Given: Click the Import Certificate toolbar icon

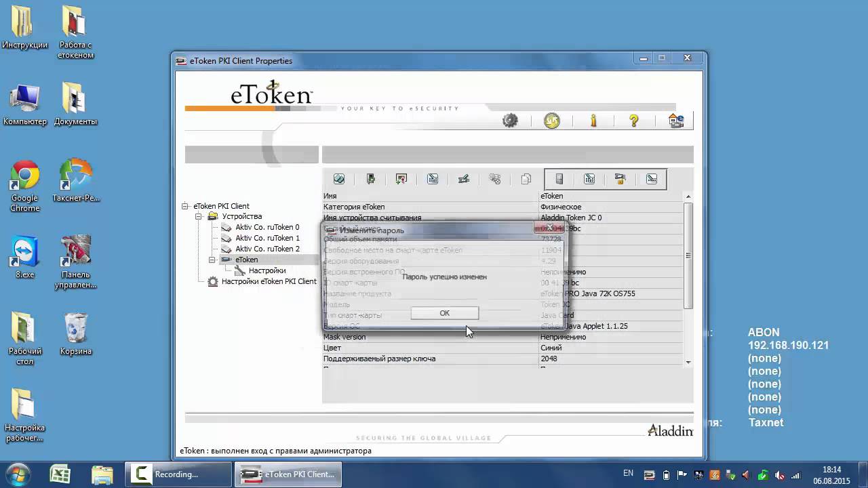Looking at the screenshot, I should pos(401,179).
